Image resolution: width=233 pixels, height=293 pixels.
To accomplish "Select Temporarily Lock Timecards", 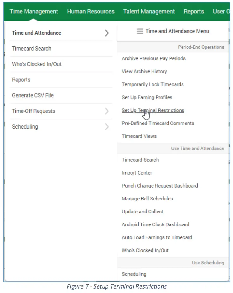I will 152,84.
